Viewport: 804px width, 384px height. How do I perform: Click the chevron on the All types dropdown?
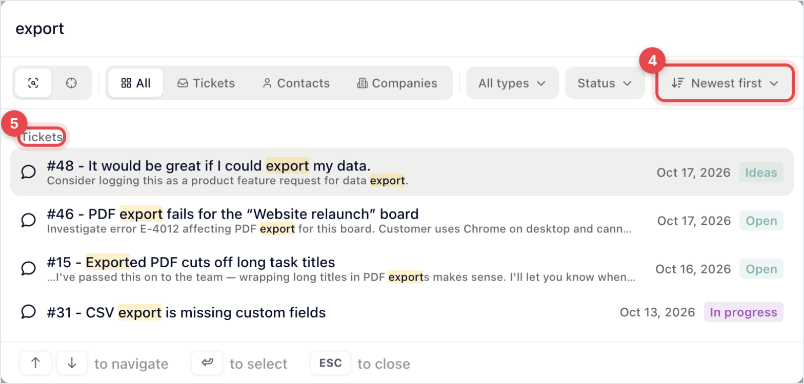tap(541, 83)
